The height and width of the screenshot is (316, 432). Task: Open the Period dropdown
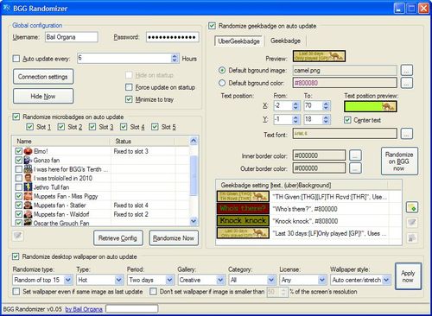click(x=169, y=280)
